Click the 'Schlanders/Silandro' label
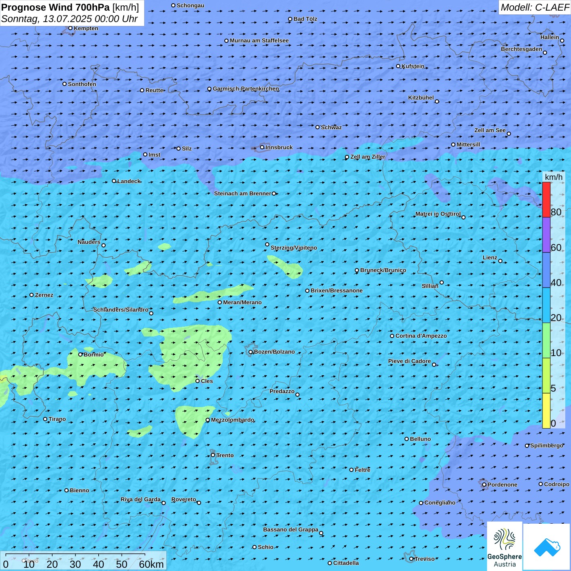 (x=121, y=310)
